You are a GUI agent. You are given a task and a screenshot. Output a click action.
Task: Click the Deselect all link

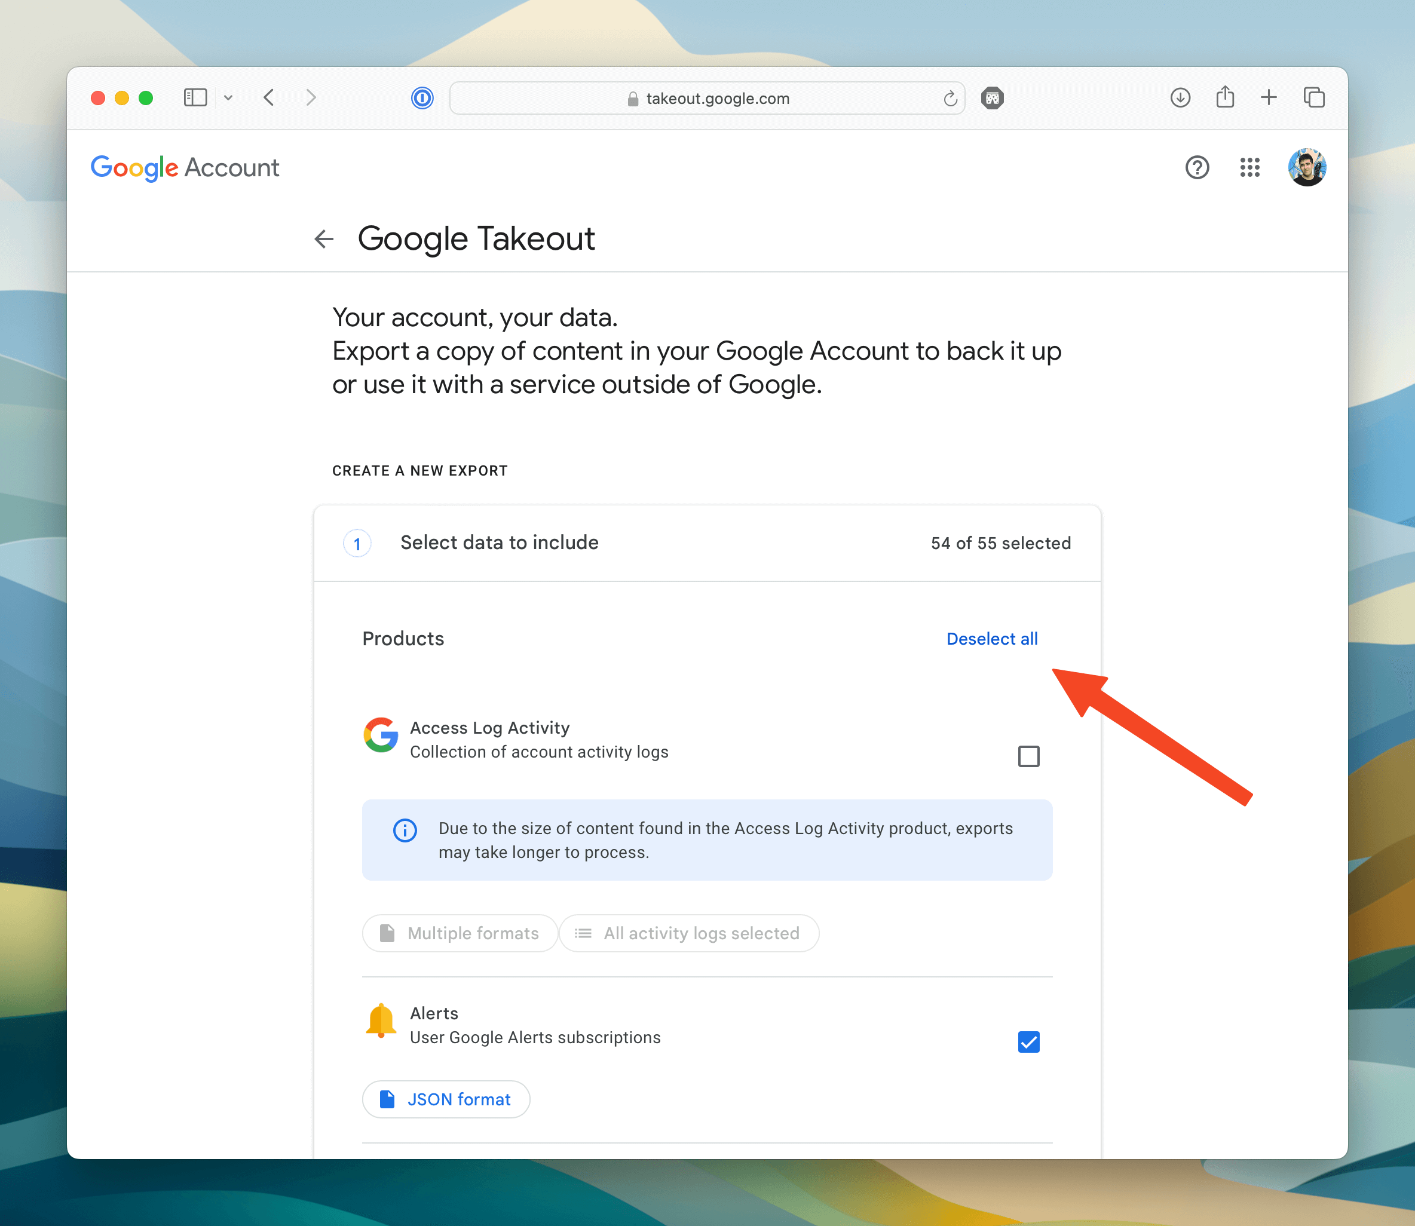pyautogui.click(x=991, y=638)
